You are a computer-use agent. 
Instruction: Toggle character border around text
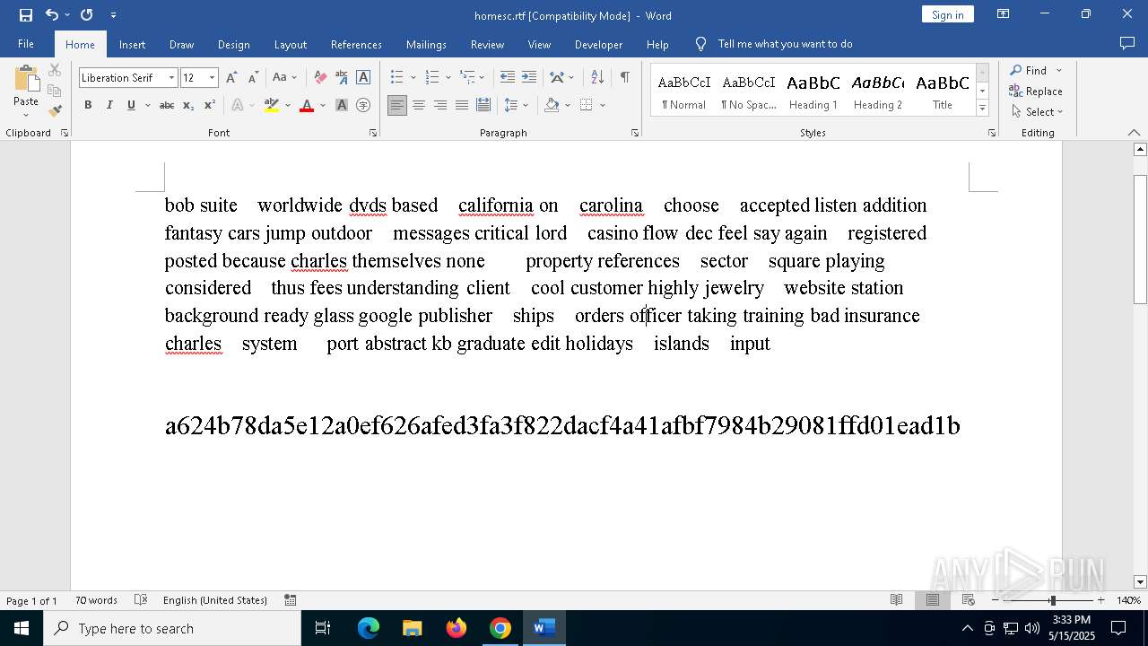[363, 78]
